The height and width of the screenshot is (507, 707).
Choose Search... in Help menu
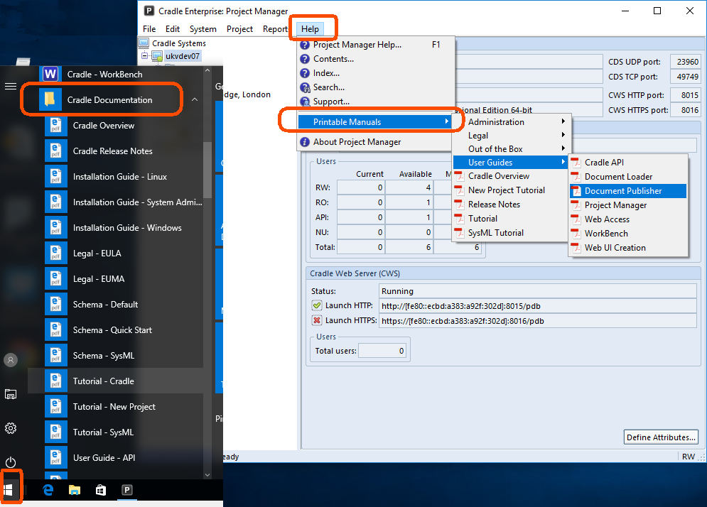click(x=375, y=87)
